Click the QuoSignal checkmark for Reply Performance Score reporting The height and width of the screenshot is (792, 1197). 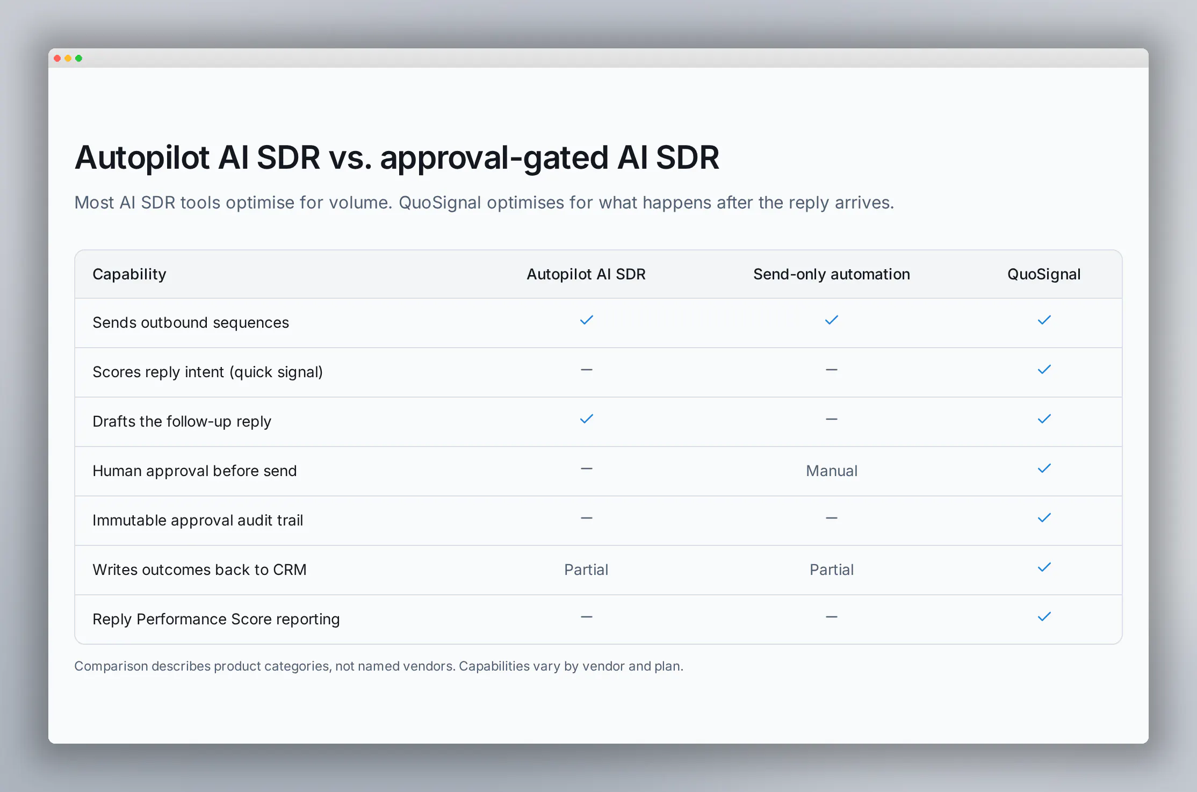point(1044,617)
